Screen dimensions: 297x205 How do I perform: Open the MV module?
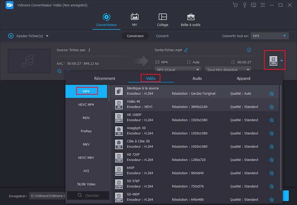click(134, 20)
